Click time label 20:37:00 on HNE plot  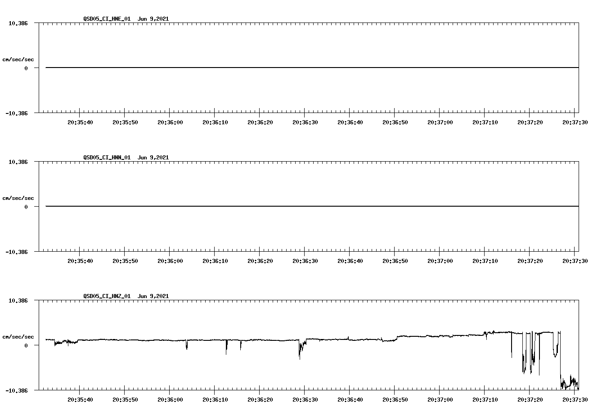click(440, 122)
